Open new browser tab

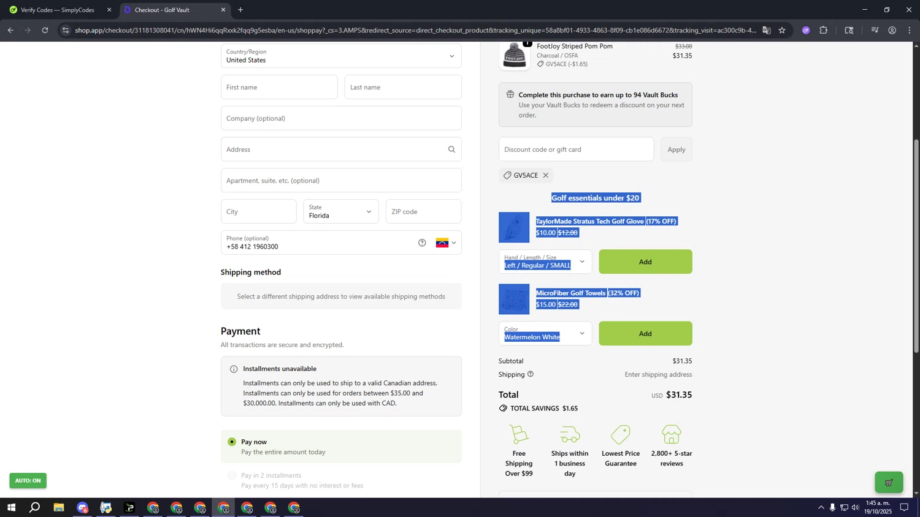[x=240, y=10]
